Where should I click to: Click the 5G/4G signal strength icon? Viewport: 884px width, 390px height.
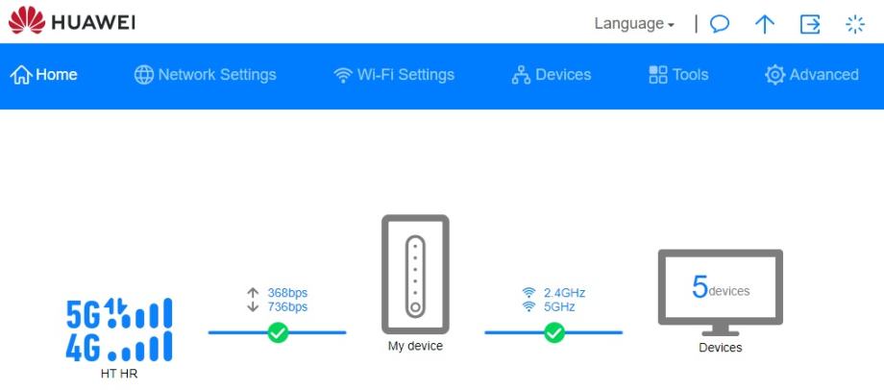click(x=119, y=329)
